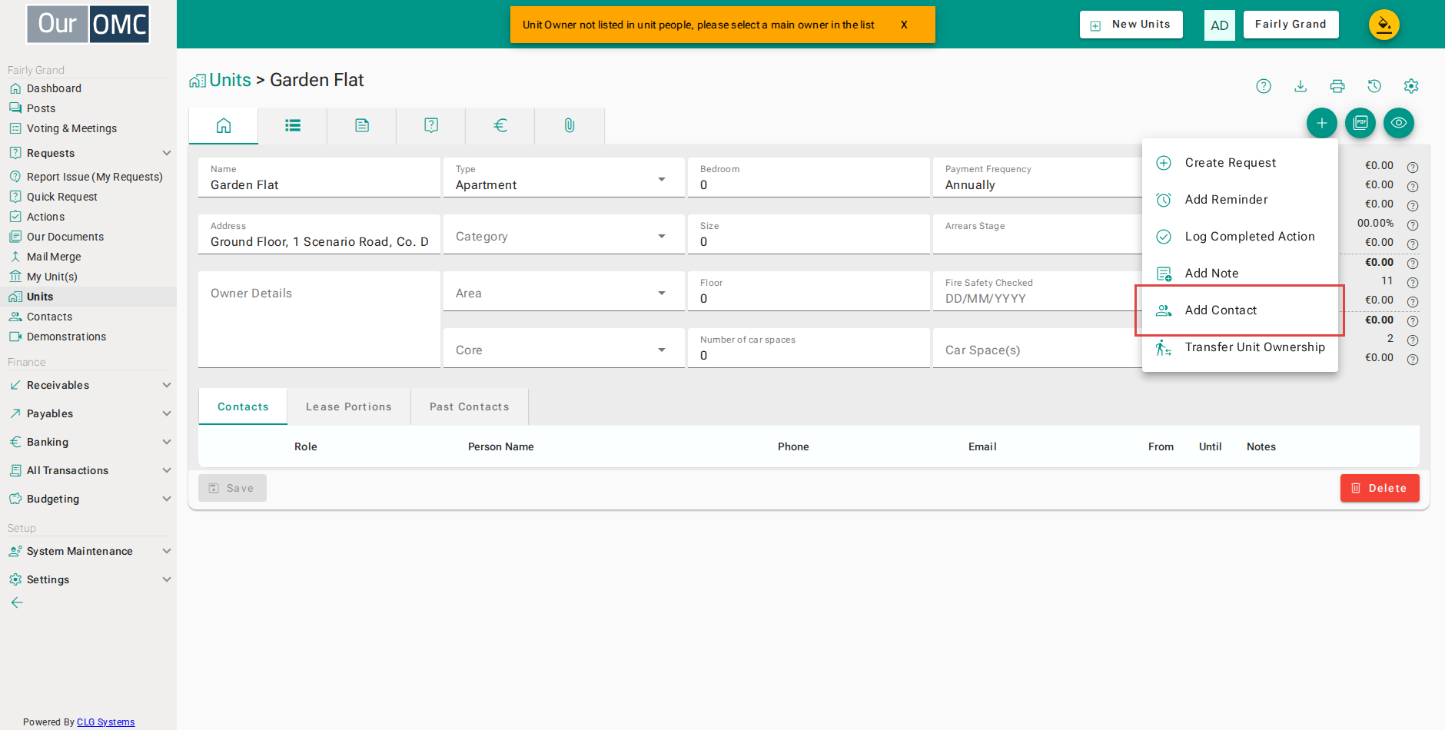Open the Area dropdown

tap(564, 291)
